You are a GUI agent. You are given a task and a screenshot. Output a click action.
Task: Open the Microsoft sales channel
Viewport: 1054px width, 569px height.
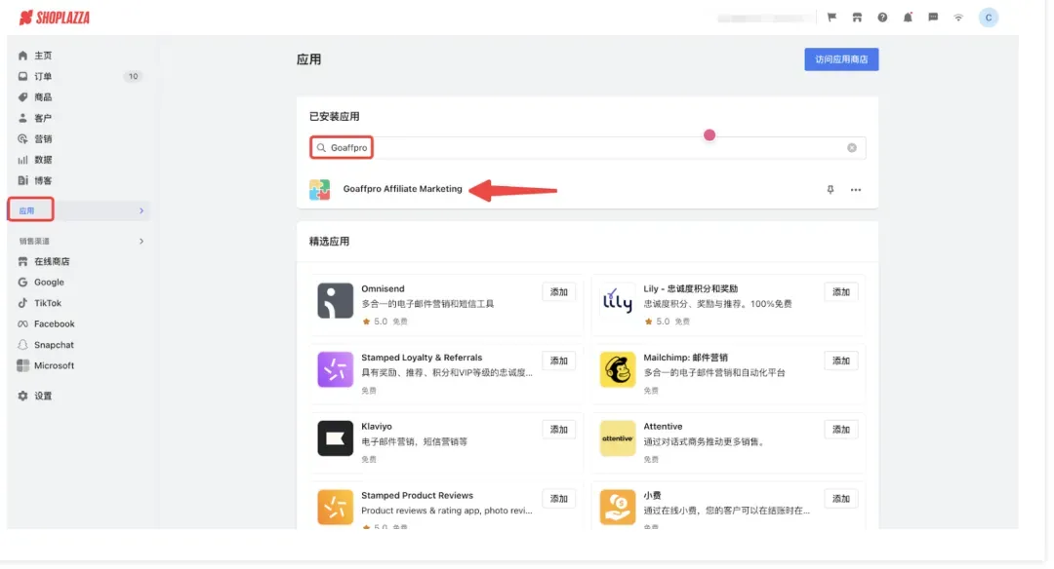54,365
